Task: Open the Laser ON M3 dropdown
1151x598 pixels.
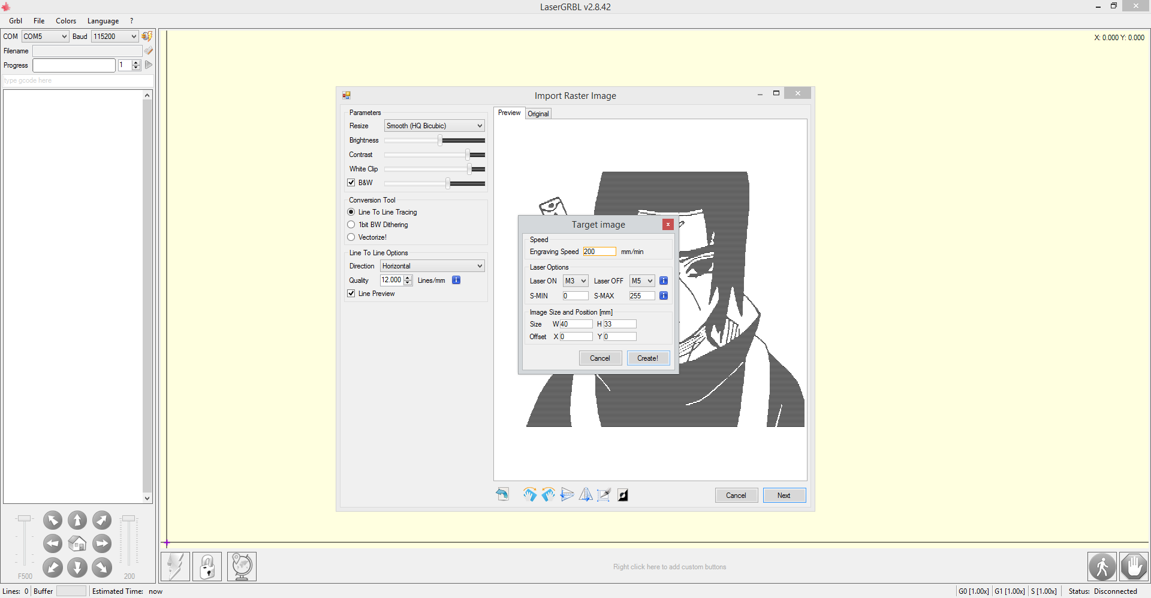Action: 575,281
